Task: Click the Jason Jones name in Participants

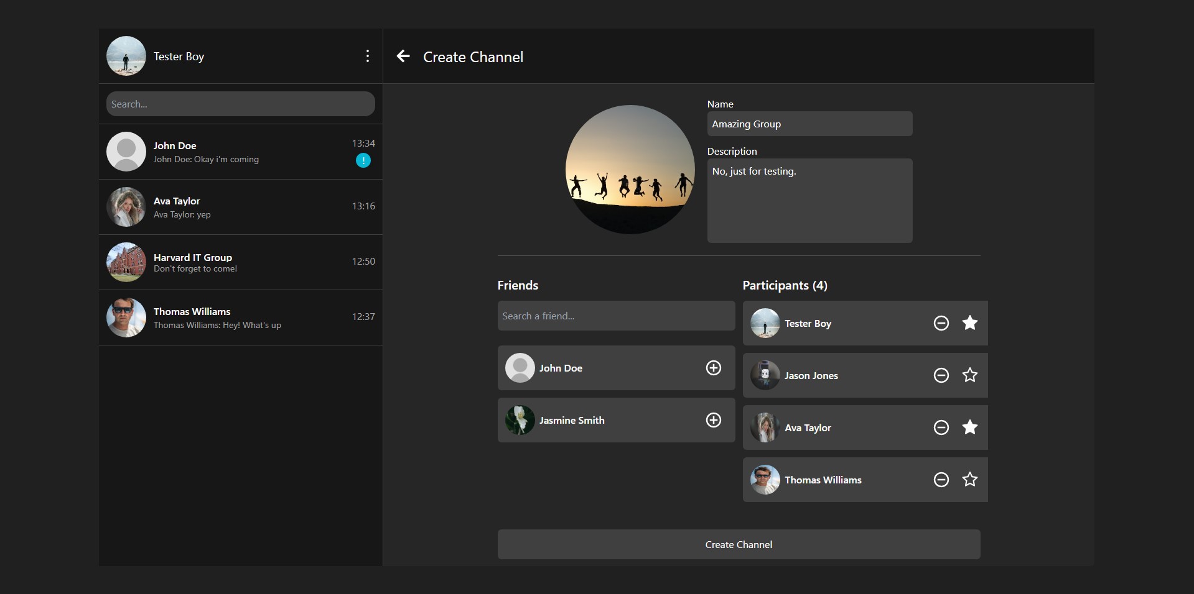Action: coord(811,375)
